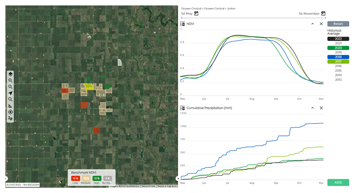Click the green ADD button

coord(338,182)
